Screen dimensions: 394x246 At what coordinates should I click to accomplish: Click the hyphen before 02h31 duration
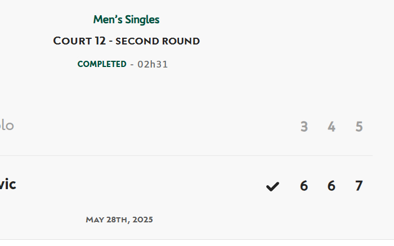(132, 65)
